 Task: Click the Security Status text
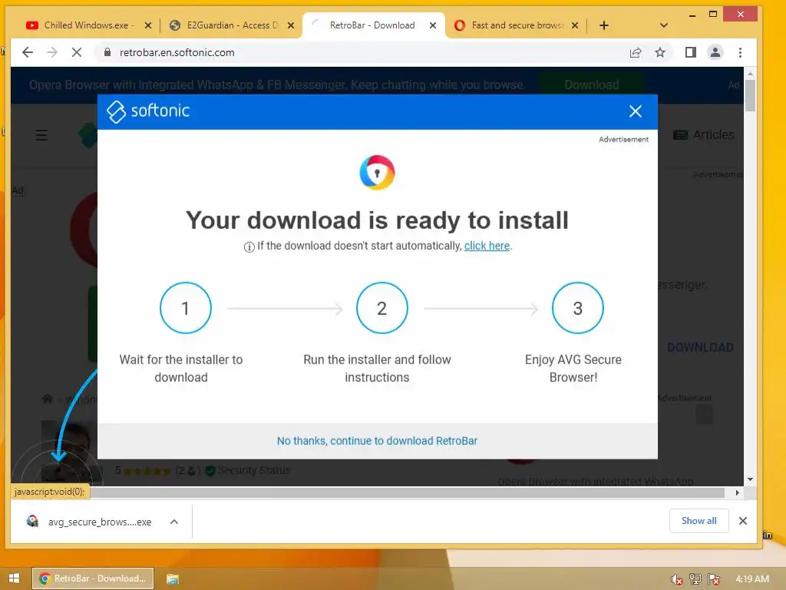253,470
